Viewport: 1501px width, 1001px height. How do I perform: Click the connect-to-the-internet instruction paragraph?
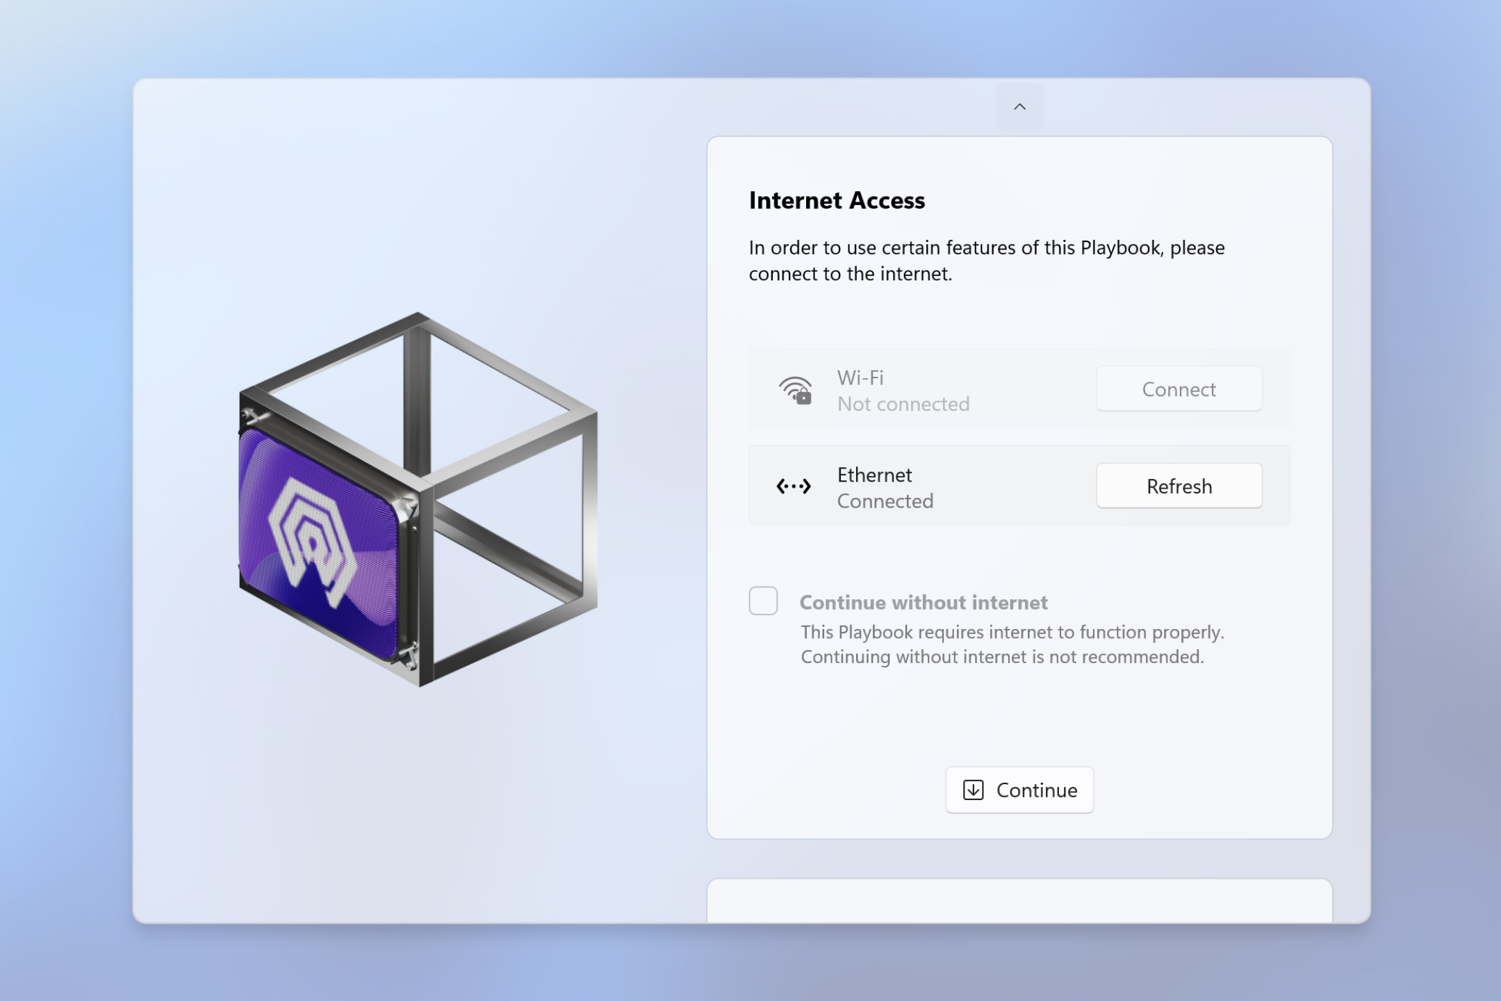(987, 261)
